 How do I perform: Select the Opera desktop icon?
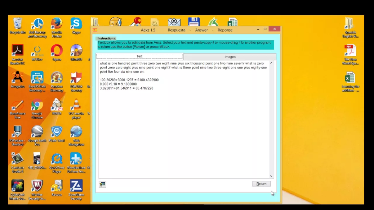coord(57,53)
